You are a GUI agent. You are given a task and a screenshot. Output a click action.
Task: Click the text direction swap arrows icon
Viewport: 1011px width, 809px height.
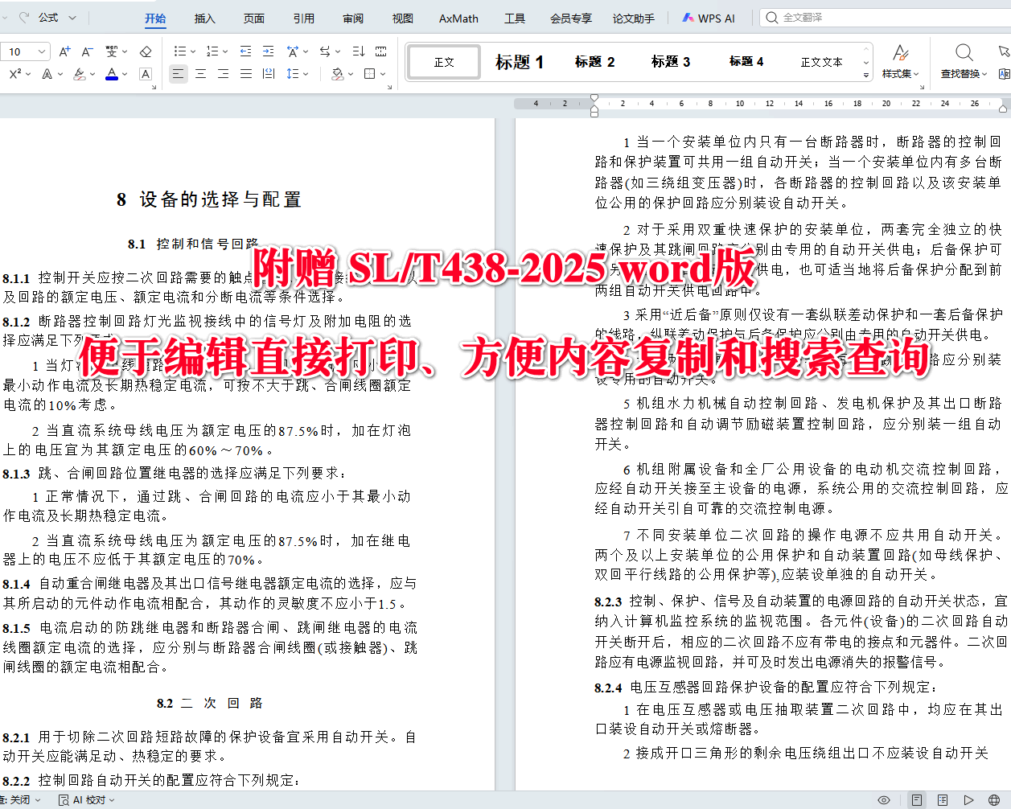325,51
